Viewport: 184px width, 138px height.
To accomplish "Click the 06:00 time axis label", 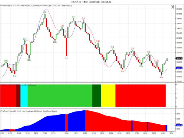I will tap(128, 133).
